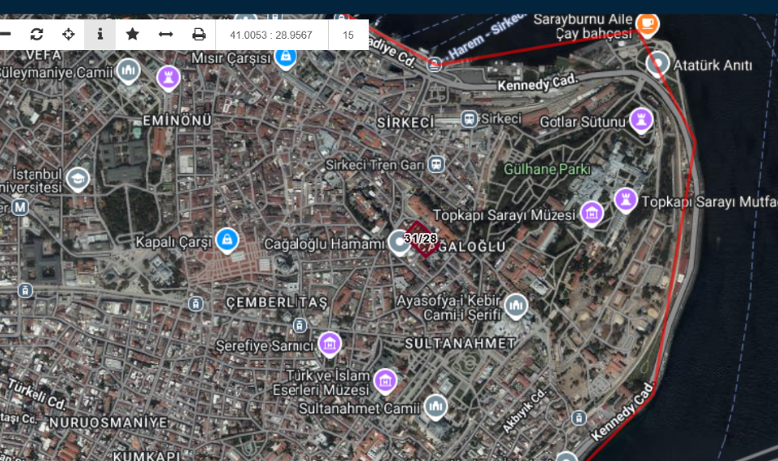Select the red parcel marked 31/28
This screenshot has height=461, width=778.
tap(421, 239)
